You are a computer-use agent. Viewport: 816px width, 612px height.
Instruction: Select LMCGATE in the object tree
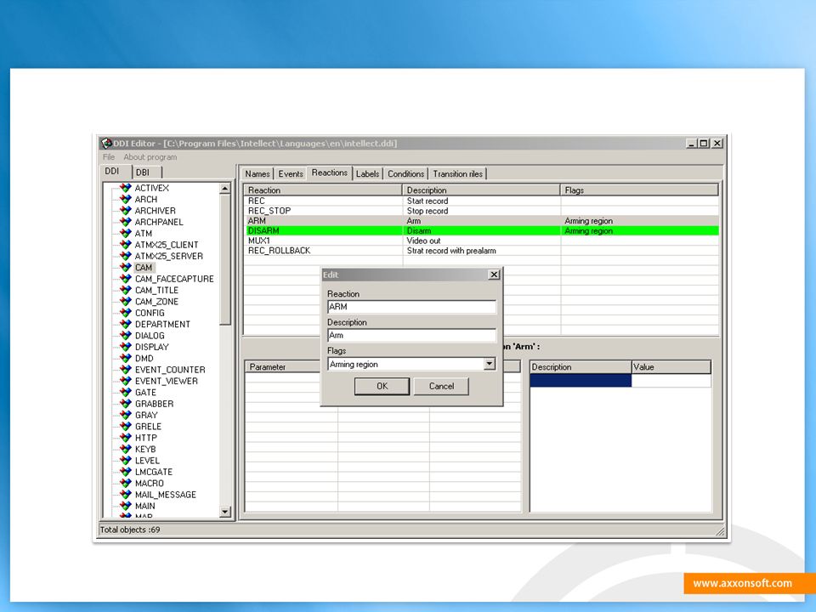coord(154,472)
